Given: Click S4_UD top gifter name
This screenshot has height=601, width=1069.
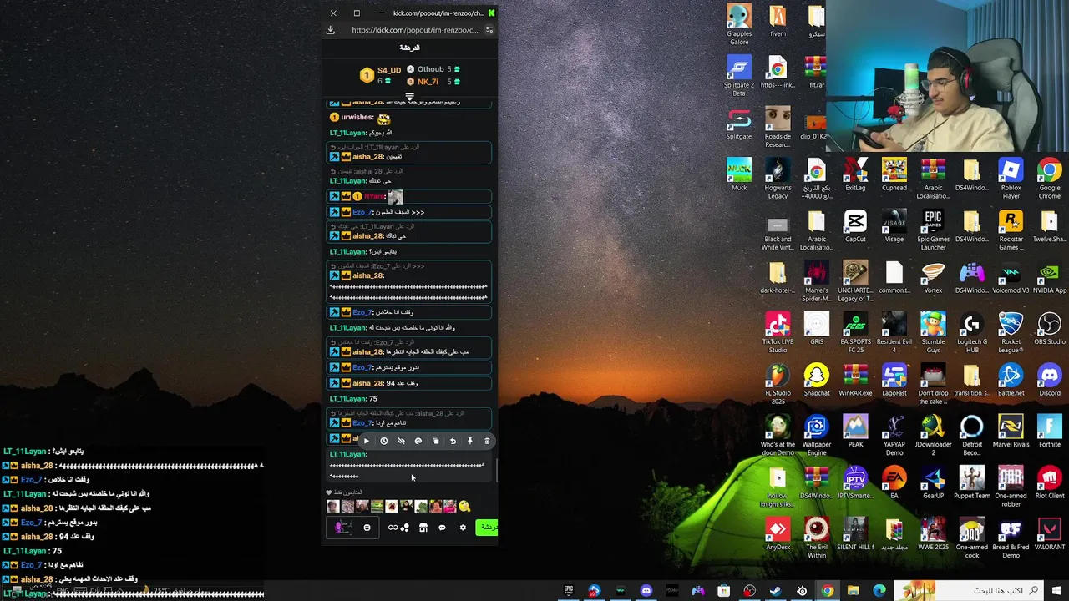Looking at the screenshot, I should [x=389, y=70].
